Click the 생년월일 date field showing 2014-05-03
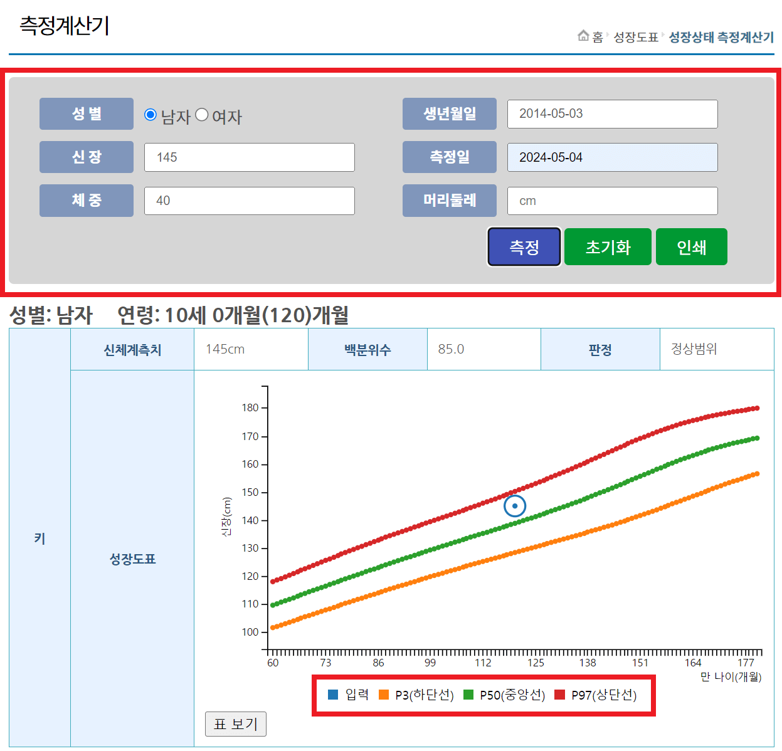The height and width of the screenshot is (751, 782). coord(612,114)
